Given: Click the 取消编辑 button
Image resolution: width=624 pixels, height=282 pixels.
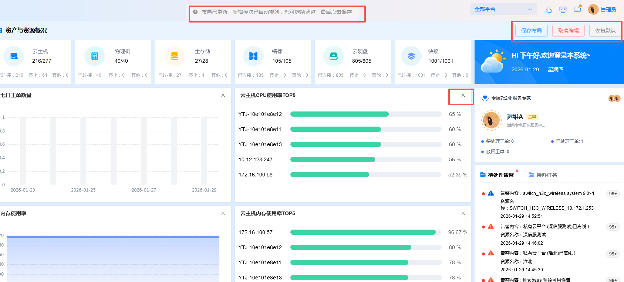Looking at the screenshot, I should [569, 31].
